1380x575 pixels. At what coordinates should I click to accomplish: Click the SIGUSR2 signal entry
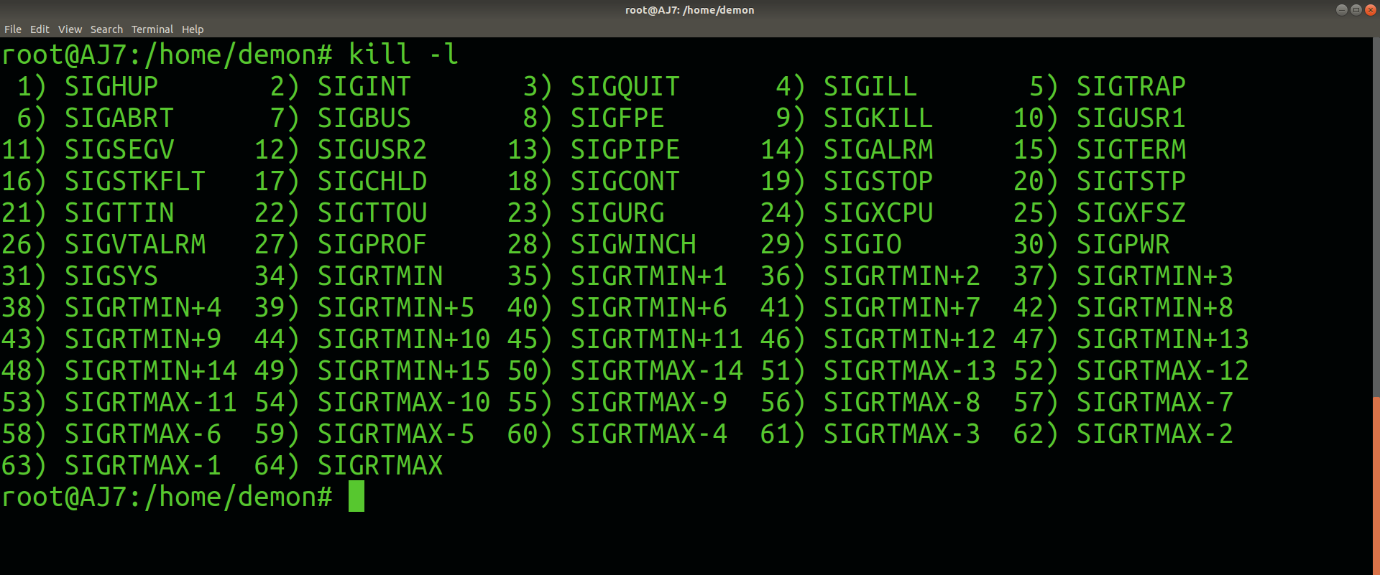point(372,149)
